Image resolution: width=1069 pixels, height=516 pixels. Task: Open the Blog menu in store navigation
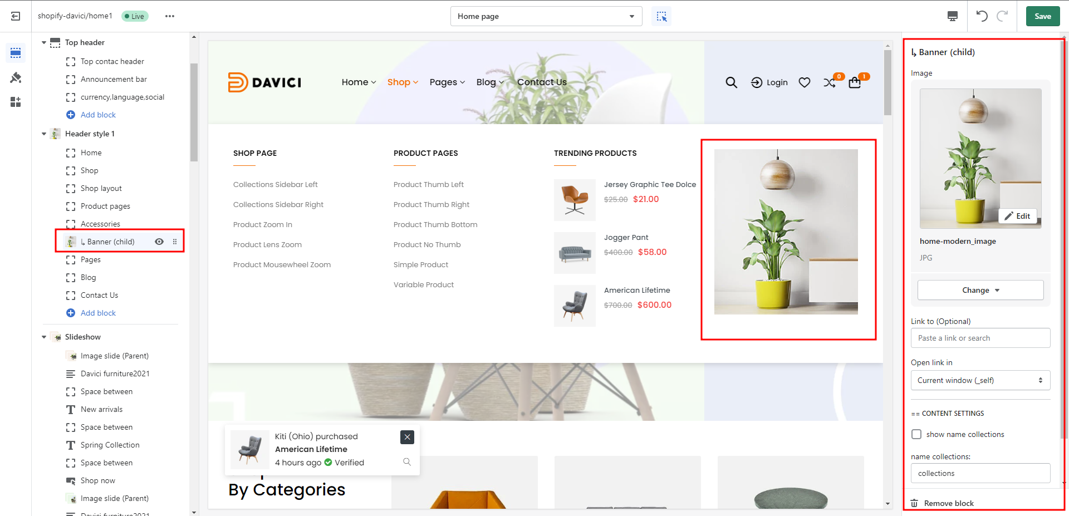489,82
